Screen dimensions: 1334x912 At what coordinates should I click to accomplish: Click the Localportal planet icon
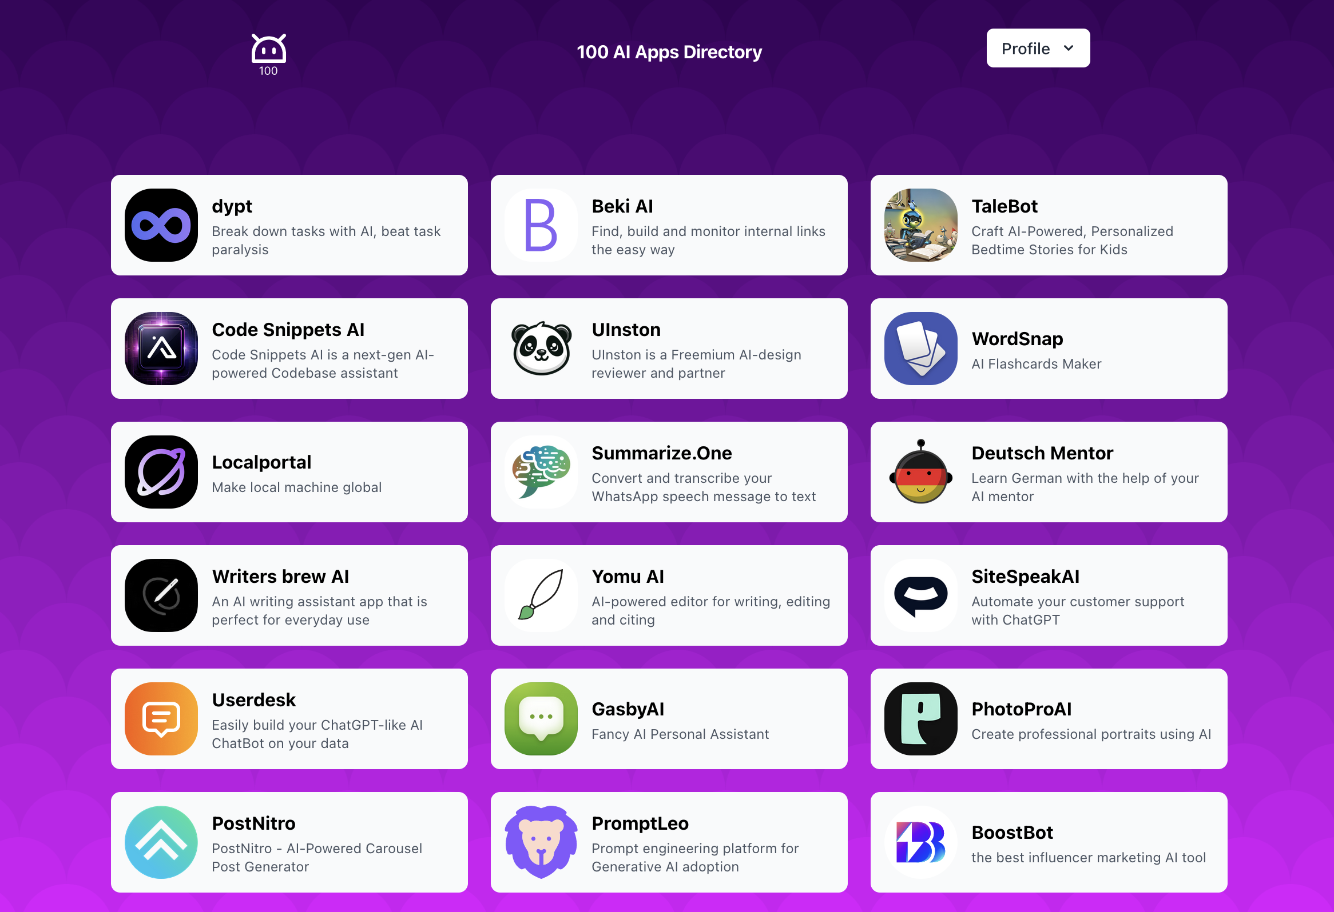coord(161,472)
